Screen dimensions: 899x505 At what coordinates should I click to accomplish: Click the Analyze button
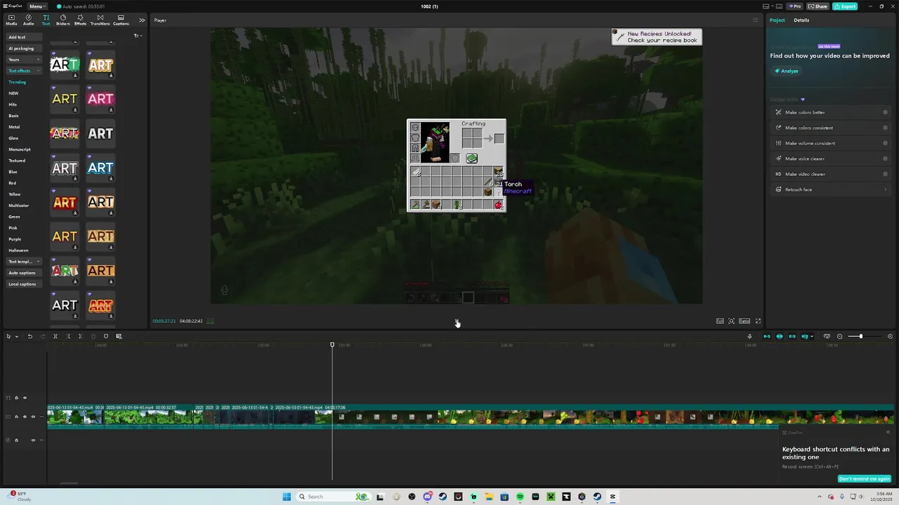pyautogui.click(x=787, y=71)
